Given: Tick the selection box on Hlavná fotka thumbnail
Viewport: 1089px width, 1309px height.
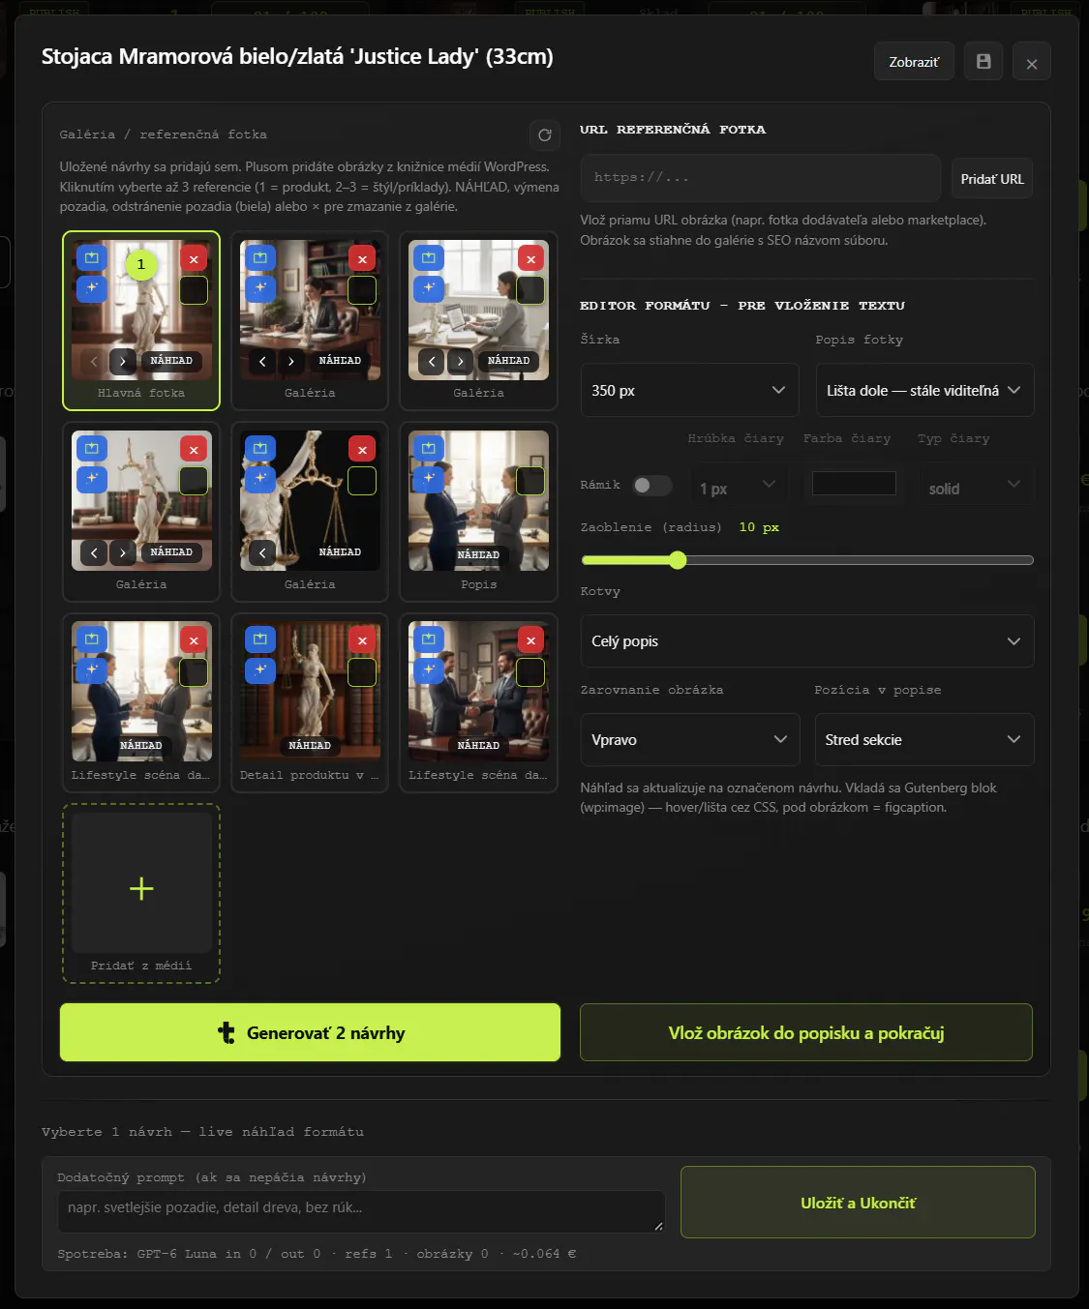Looking at the screenshot, I should [194, 290].
